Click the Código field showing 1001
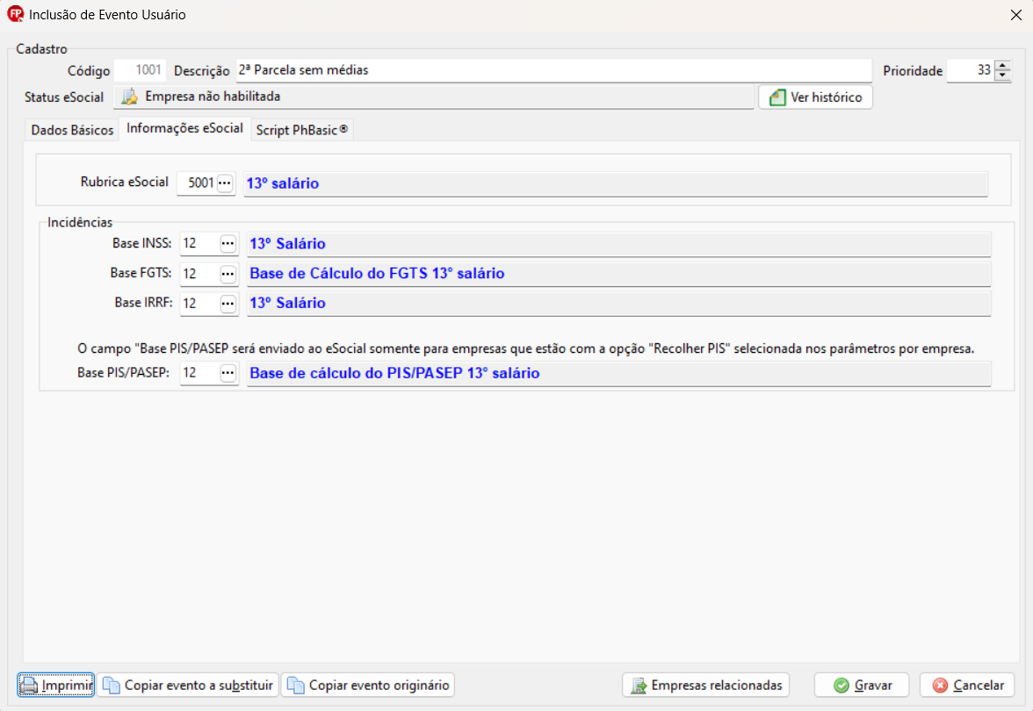 pos(139,70)
